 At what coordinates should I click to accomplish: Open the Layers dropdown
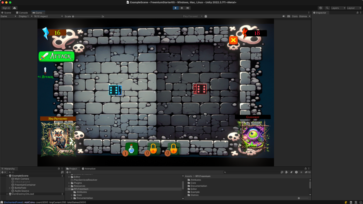pos(338,8)
